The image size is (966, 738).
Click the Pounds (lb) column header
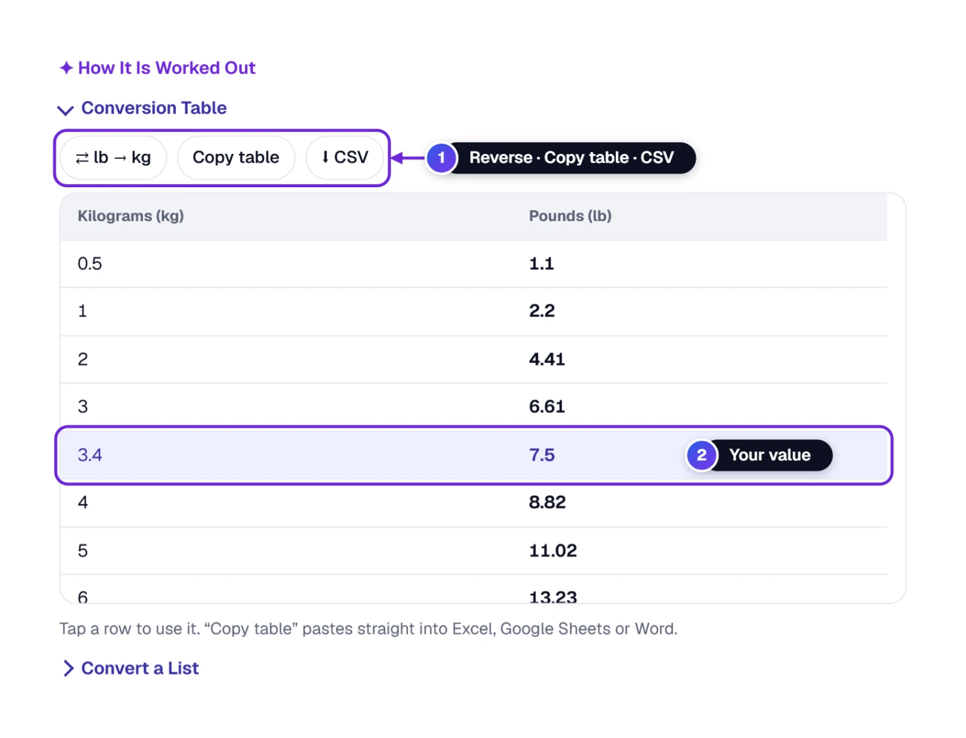570,216
